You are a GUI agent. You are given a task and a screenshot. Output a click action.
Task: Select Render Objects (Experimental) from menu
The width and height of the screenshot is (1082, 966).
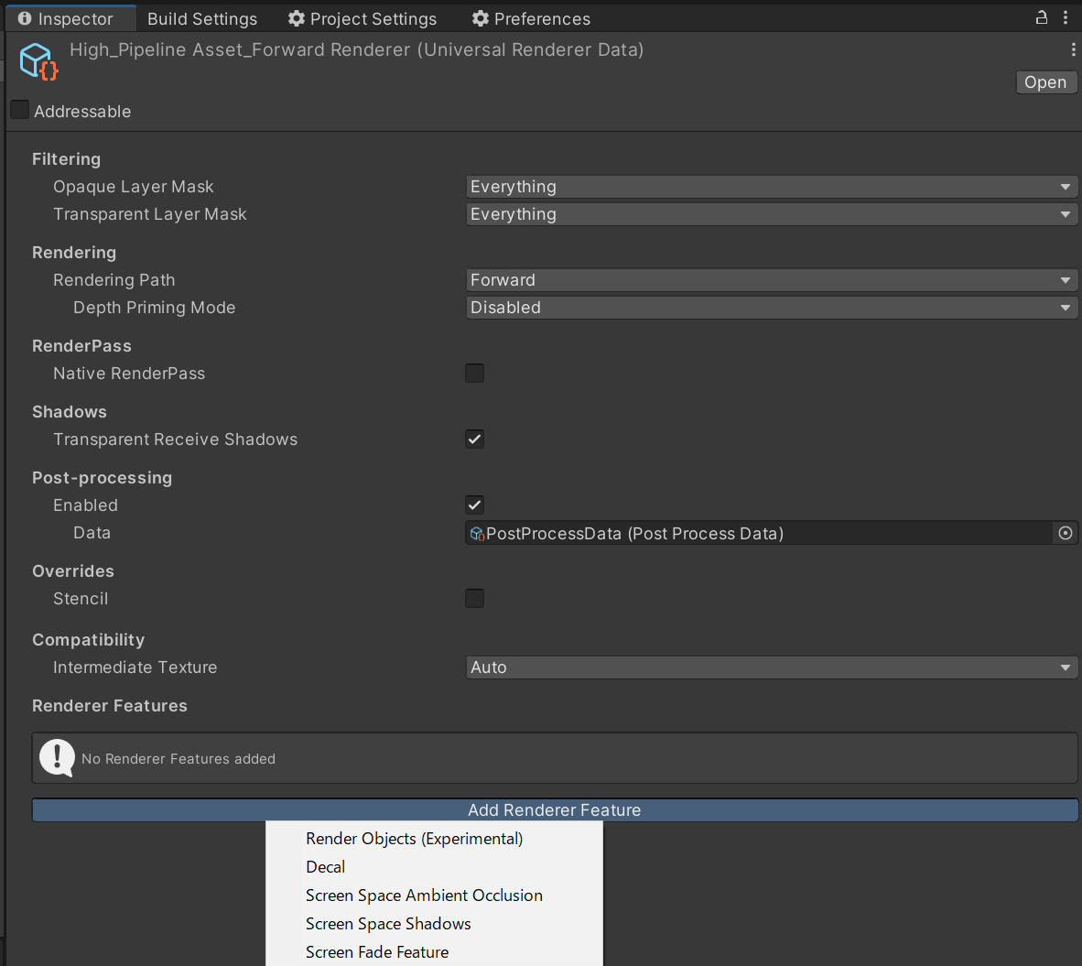(434, 839)
